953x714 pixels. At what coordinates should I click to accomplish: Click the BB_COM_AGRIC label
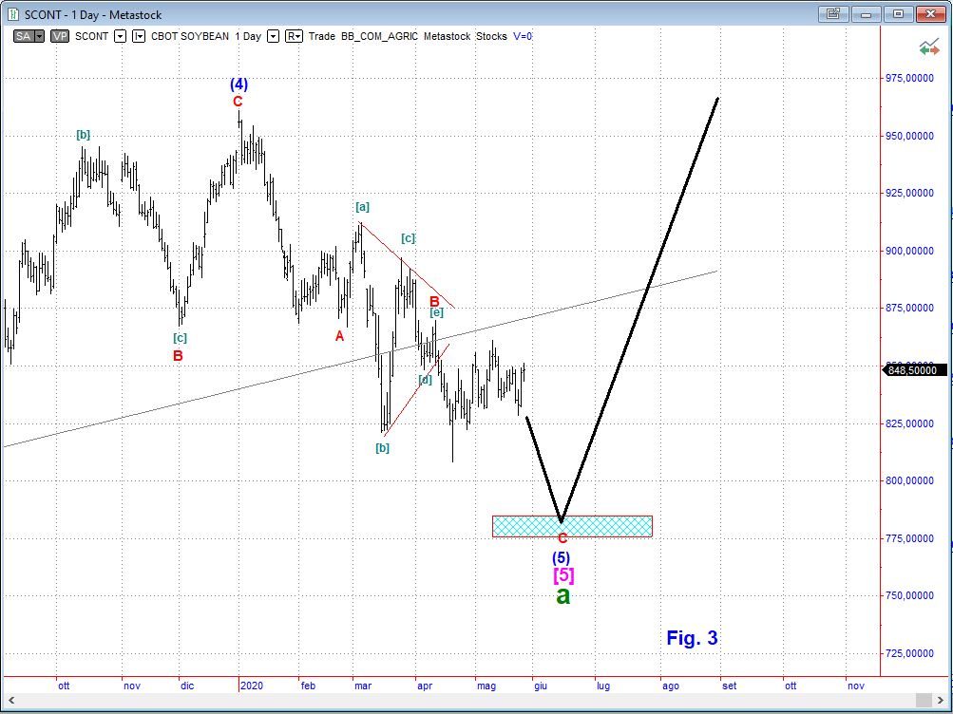point(379,36)
